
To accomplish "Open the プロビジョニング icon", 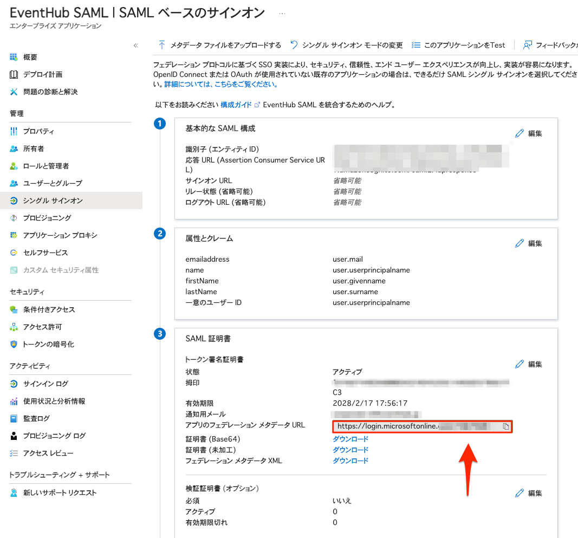I will (14, 218).
